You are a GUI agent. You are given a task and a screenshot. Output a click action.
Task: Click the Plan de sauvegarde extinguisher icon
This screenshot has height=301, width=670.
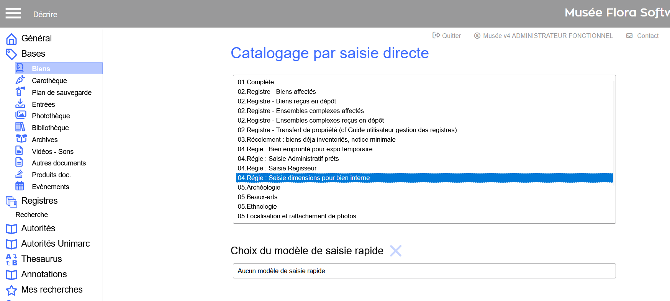coord(20,92)
